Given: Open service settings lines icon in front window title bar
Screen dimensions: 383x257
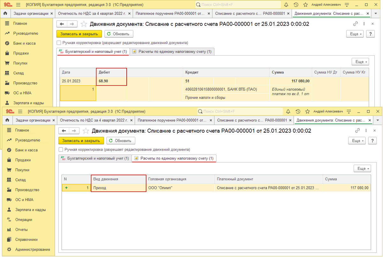Looking at the screenshot, I should (x=349, y=112).
